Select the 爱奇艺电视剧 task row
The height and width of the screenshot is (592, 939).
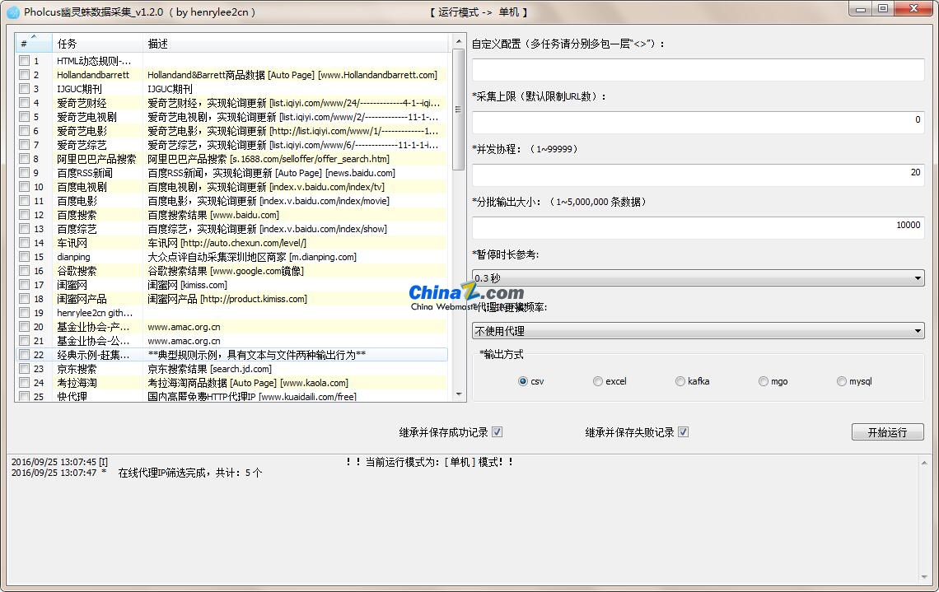[231, 117]
